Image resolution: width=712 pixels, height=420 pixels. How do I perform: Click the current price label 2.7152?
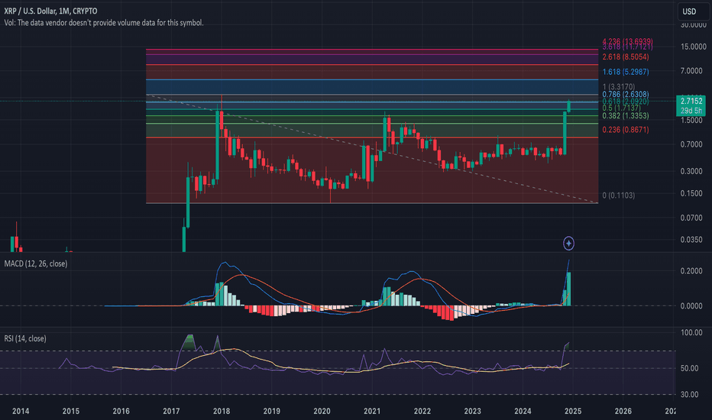(x=691, y=101)
